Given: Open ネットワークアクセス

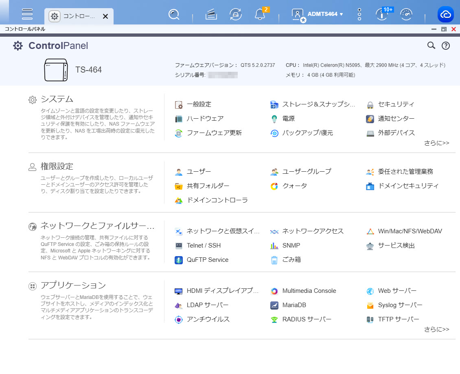Looking at the screenshot, I should coord(307,231).
